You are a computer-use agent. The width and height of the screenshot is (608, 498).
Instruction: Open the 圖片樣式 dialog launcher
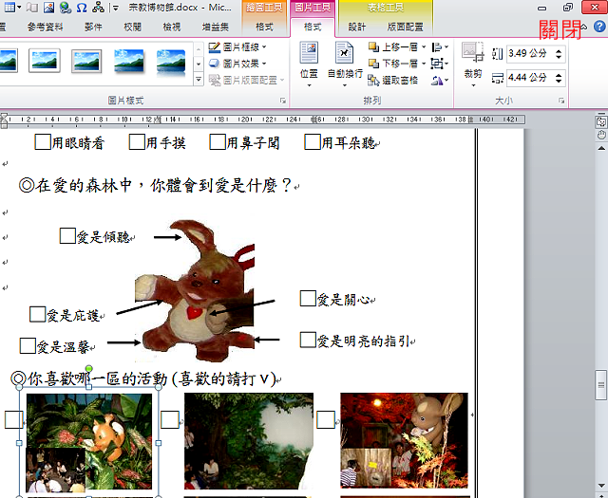click(283, 101)
